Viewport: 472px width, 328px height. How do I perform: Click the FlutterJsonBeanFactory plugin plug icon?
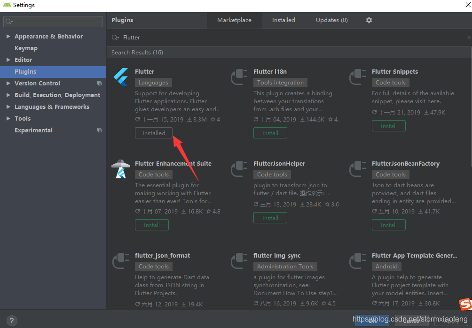358,169
